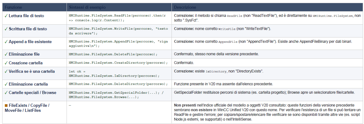Click the 'Confermato.' description for Creazione cartella
This screenshot has width=364, height=124.
click(x=184, y=63)
